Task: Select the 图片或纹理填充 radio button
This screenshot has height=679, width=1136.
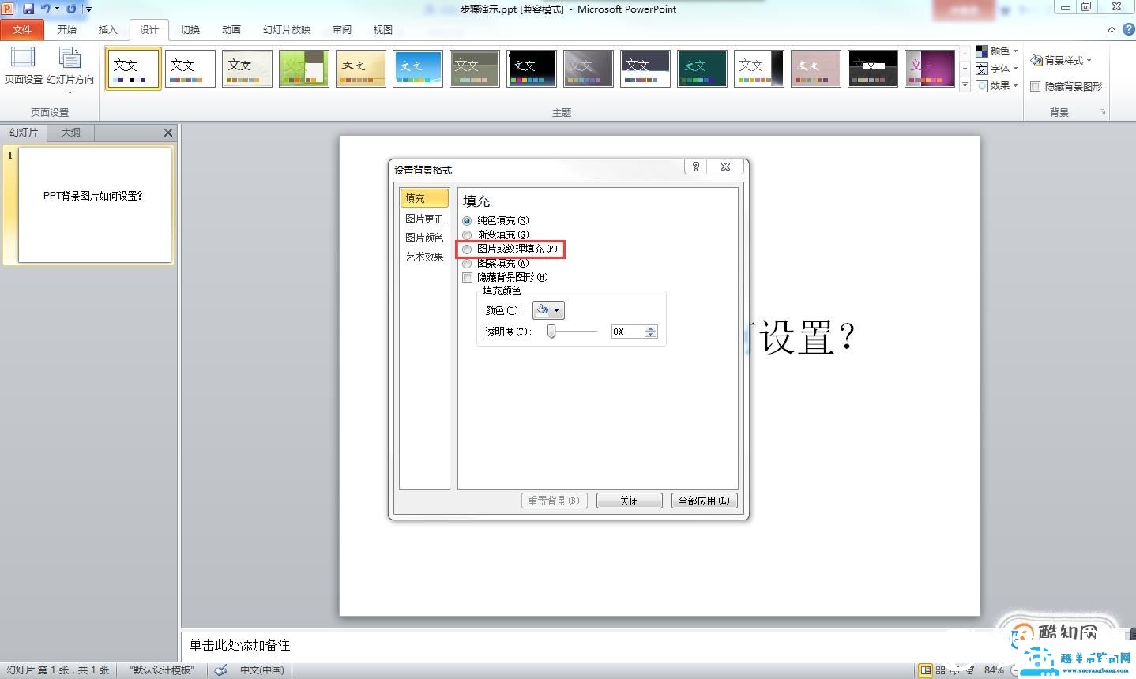Action: click(x=467, y=249)
